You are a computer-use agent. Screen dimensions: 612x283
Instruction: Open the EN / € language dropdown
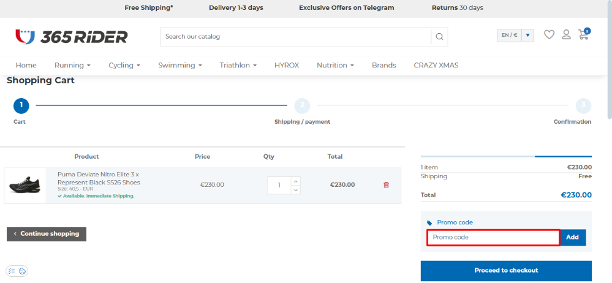515,36
